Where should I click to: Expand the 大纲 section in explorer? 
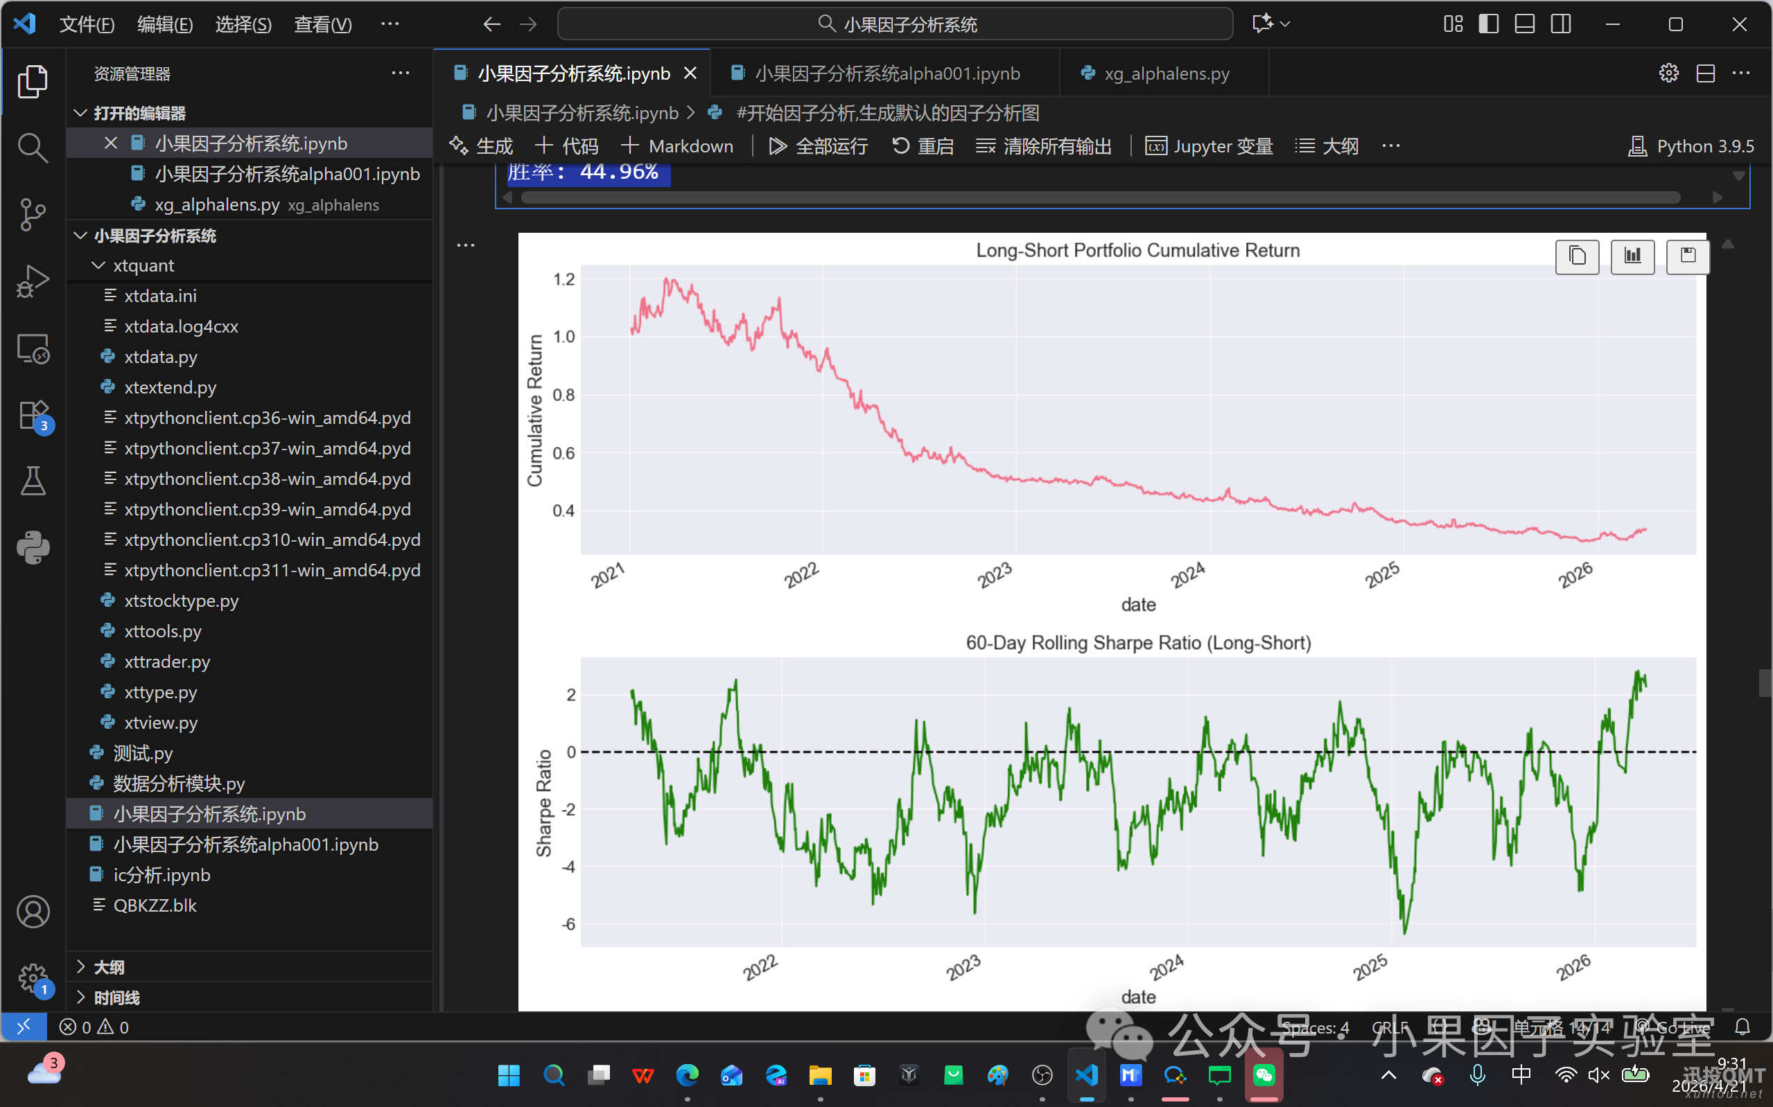[x=108, y=967]
